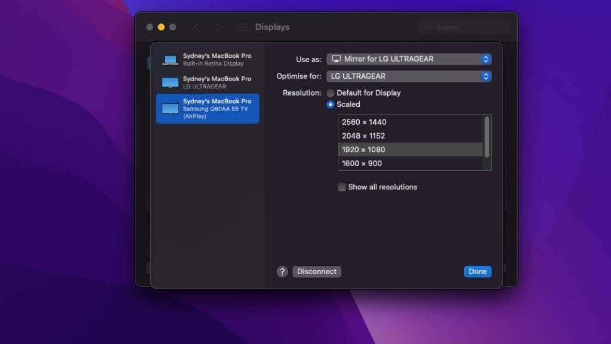
Task: Select the Scaled resolution option
Action: point(331,104)
